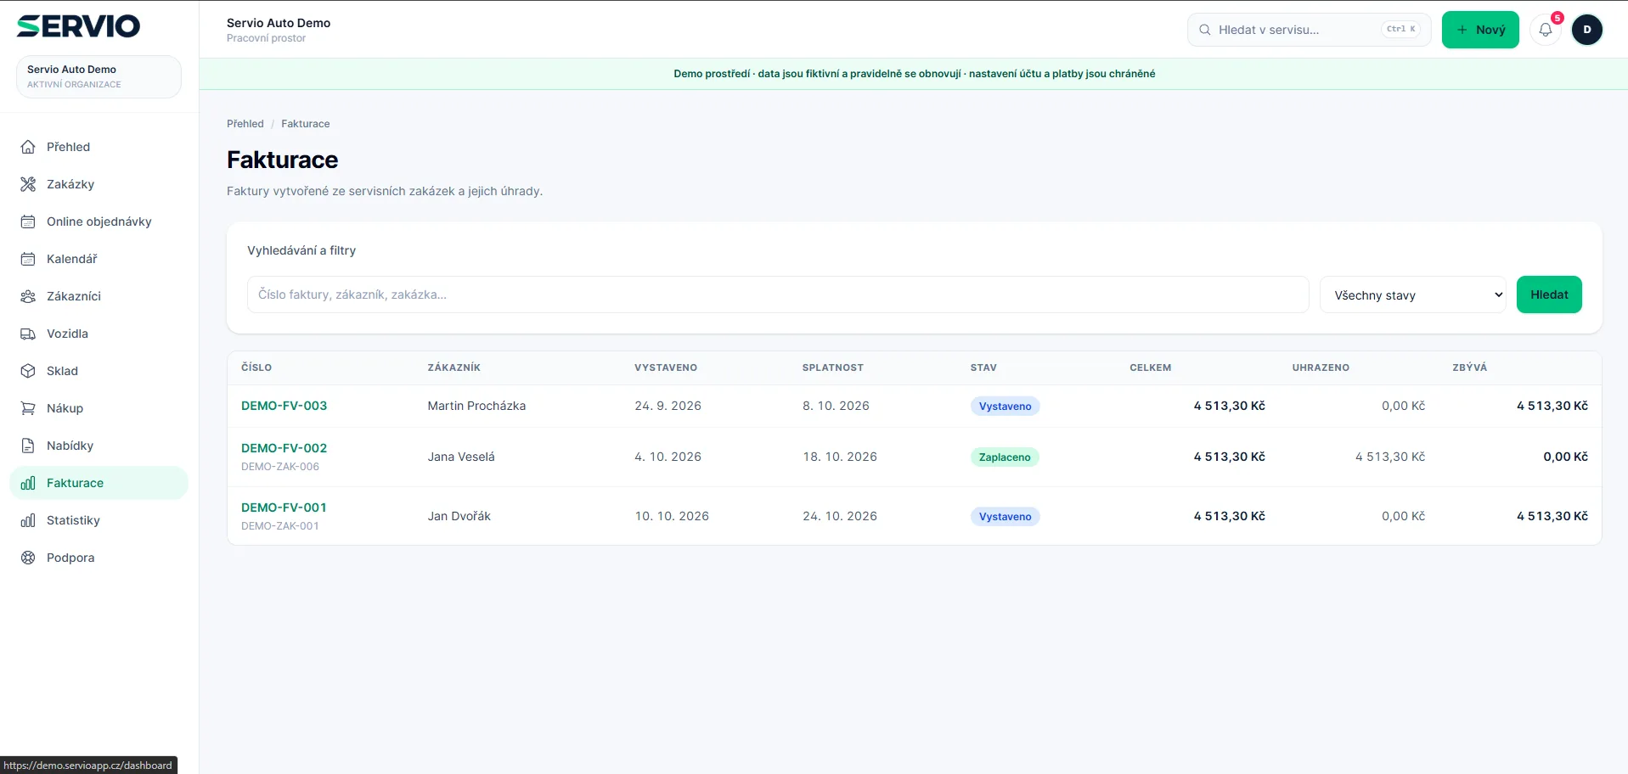
Task: Focus the invoice number search field
Action: (778, 294)
